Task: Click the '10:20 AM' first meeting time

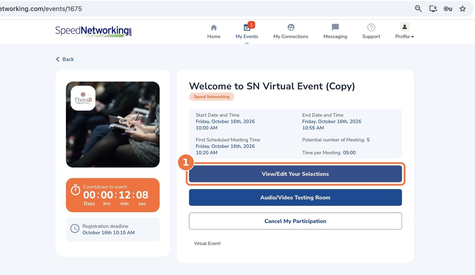Action: pyautogui.click(x=207, y=153)
